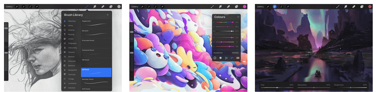This screenshot has width=376, height=92.
Task: Adjust the brightness slider showing 87%
Action: pos(225,31)
